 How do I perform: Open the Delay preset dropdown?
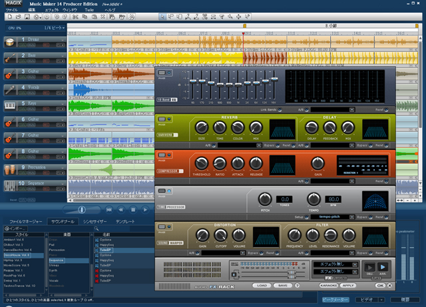pyautogui.click(x=352, y=145)
